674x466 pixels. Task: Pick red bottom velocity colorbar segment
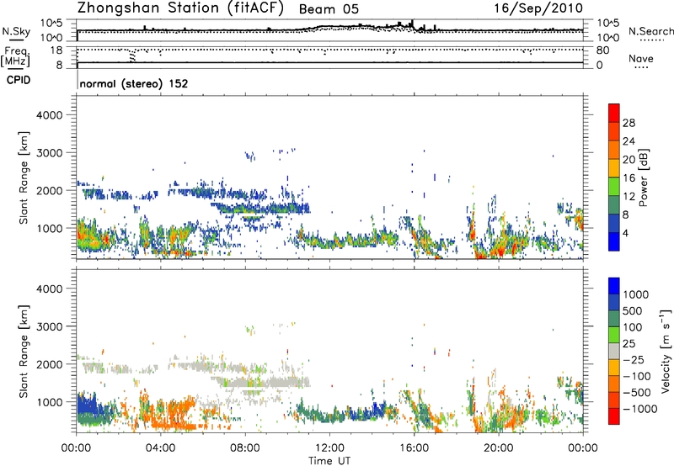tap(614, 416)
